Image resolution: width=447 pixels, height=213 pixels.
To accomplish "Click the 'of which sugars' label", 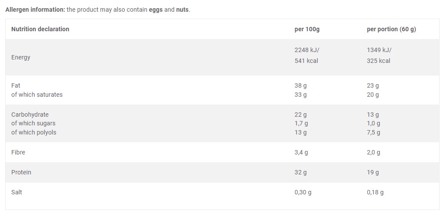I will point(33,123).
